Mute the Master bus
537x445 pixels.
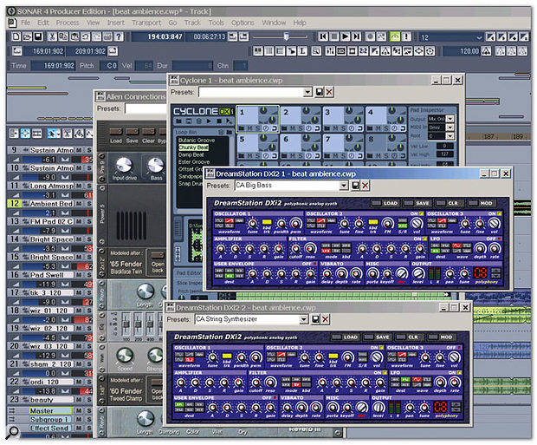pyautogui.click(x=79, y=410)
